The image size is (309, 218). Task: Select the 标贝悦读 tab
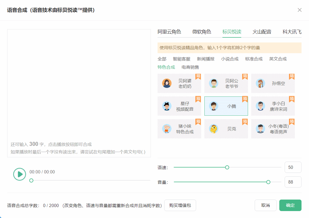point(232,32)
